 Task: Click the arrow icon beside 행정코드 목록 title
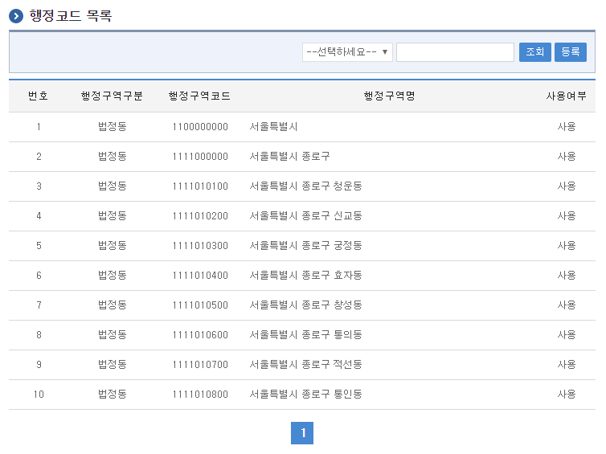16,16
